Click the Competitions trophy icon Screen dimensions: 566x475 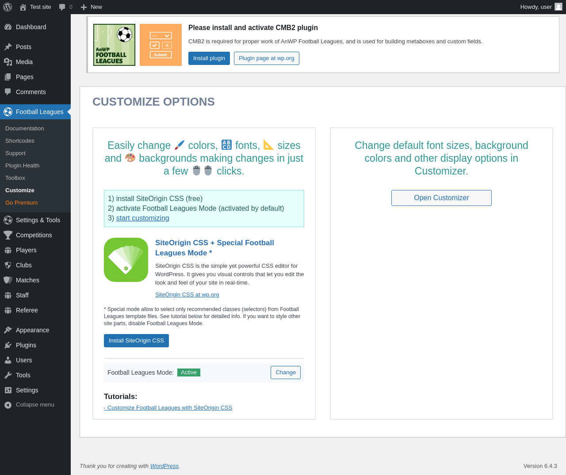(x=8, y=235)
